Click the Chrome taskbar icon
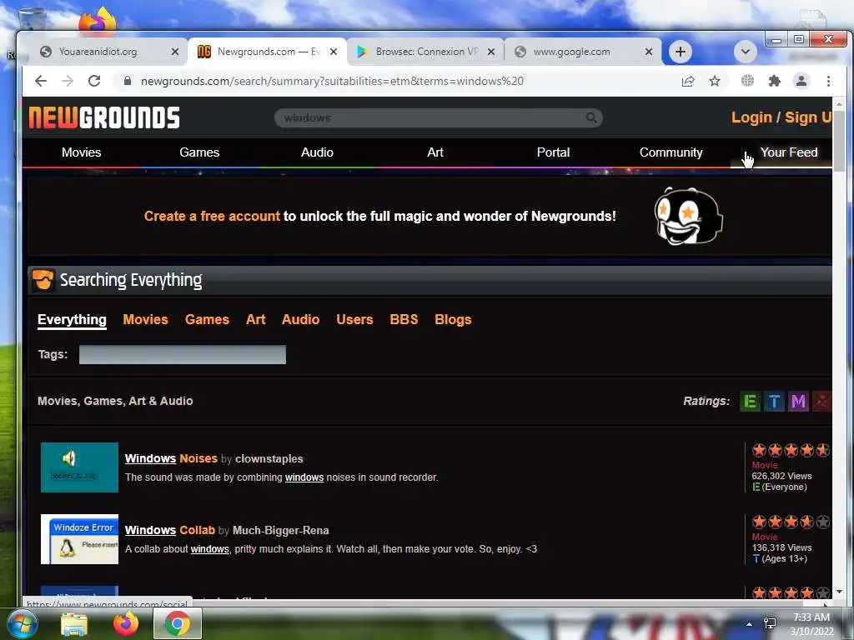The image size is (854, 640). 178,623
